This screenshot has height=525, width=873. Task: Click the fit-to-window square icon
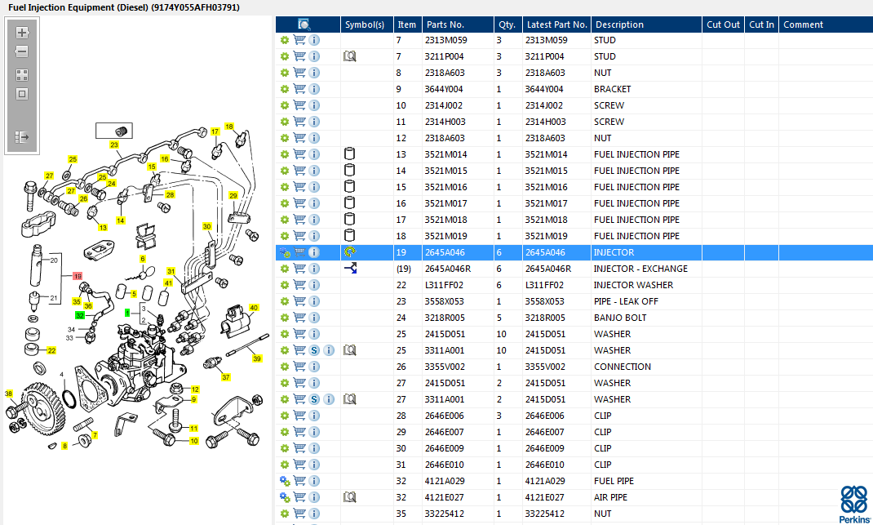(22, 94)
